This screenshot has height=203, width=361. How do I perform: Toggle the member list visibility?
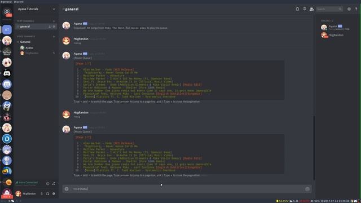click(311, 9)
